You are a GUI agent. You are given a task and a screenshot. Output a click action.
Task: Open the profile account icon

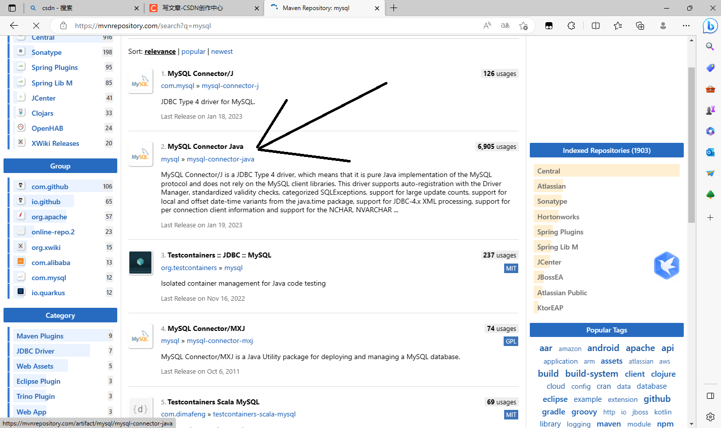tap(663, 26)
